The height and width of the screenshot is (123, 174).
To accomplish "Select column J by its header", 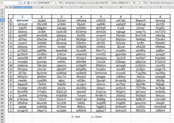I will click(160, 7).
